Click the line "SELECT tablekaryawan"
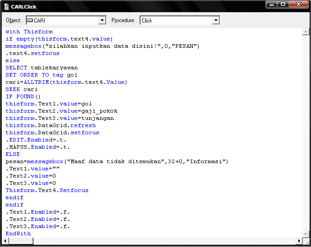Image resolution: width=311 pixels, height=247 pixels. coord(42,68)
